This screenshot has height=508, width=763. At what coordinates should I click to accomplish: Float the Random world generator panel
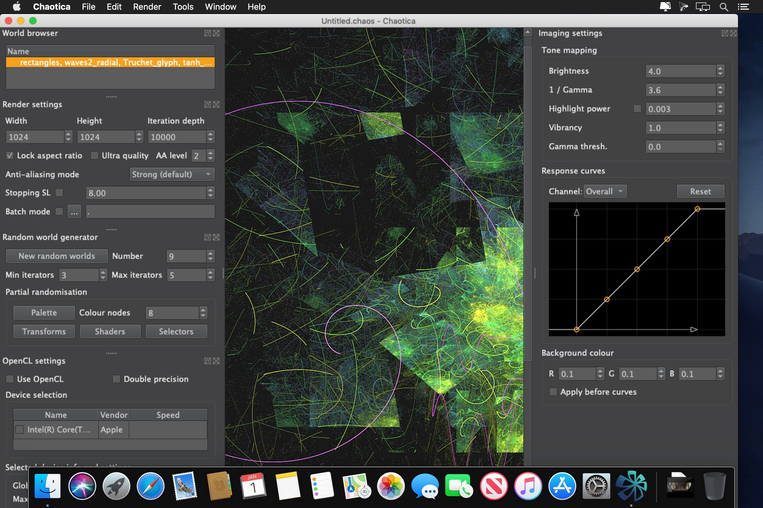(207, 237)
